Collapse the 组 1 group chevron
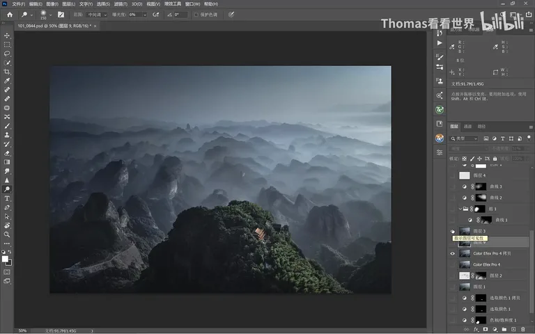535x334 pixels. [x=460, y=209]
